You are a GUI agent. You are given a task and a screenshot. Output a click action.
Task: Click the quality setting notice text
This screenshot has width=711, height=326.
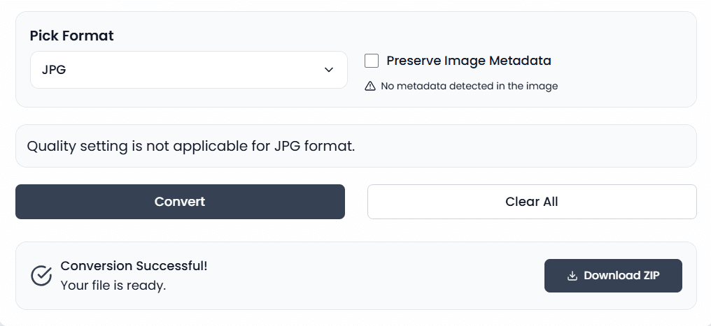tap(191, 147)
